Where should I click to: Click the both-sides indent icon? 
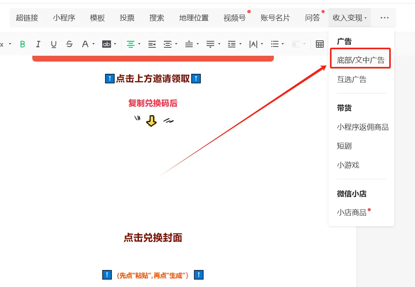168,44
